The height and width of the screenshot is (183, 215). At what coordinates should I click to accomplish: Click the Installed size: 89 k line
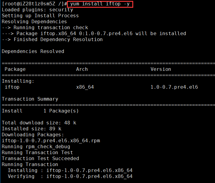pos(32,129)
